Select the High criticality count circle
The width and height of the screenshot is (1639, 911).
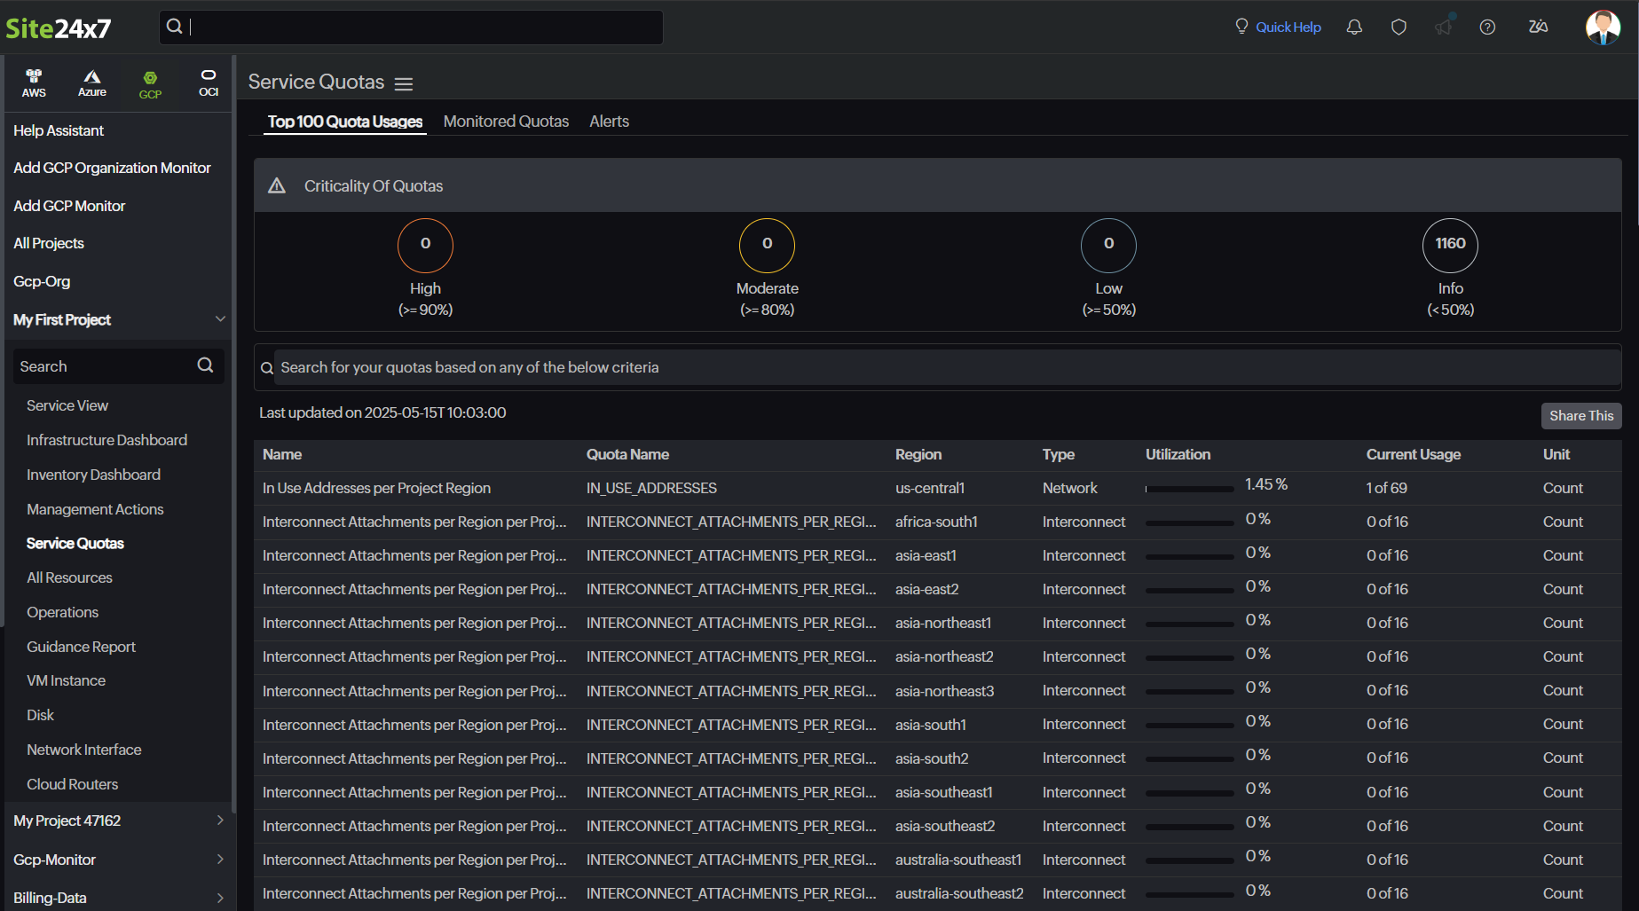click(425, 245)
